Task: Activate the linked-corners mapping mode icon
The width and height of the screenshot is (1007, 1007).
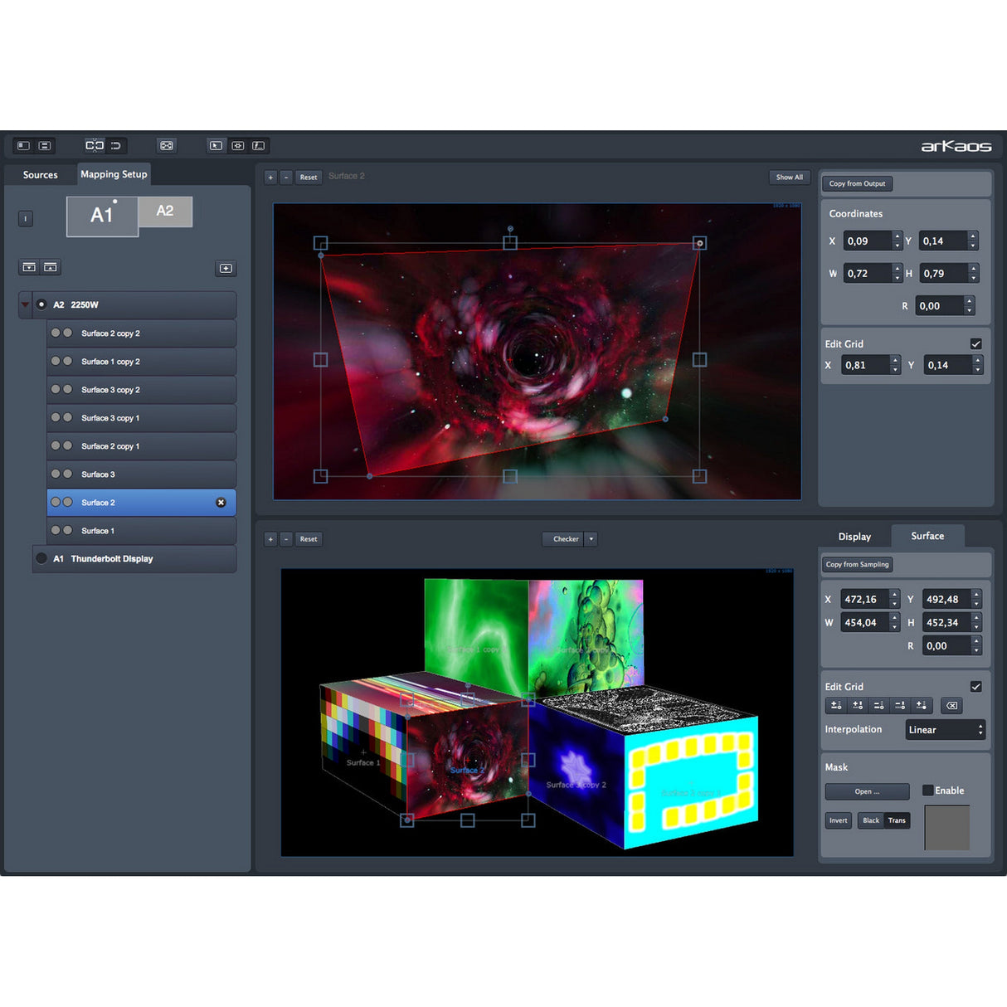Action: [95, 144]
